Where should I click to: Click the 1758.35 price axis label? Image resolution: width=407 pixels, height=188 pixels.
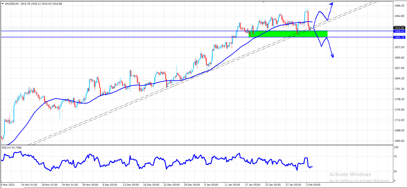[399, 99]
